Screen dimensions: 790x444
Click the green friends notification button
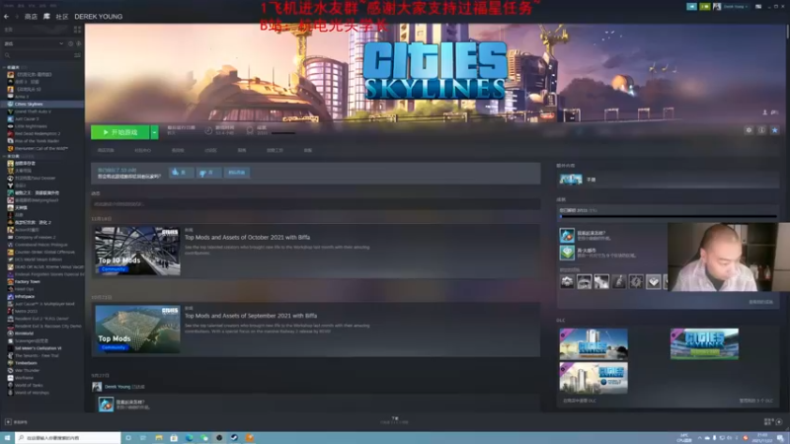click(704, 7)
